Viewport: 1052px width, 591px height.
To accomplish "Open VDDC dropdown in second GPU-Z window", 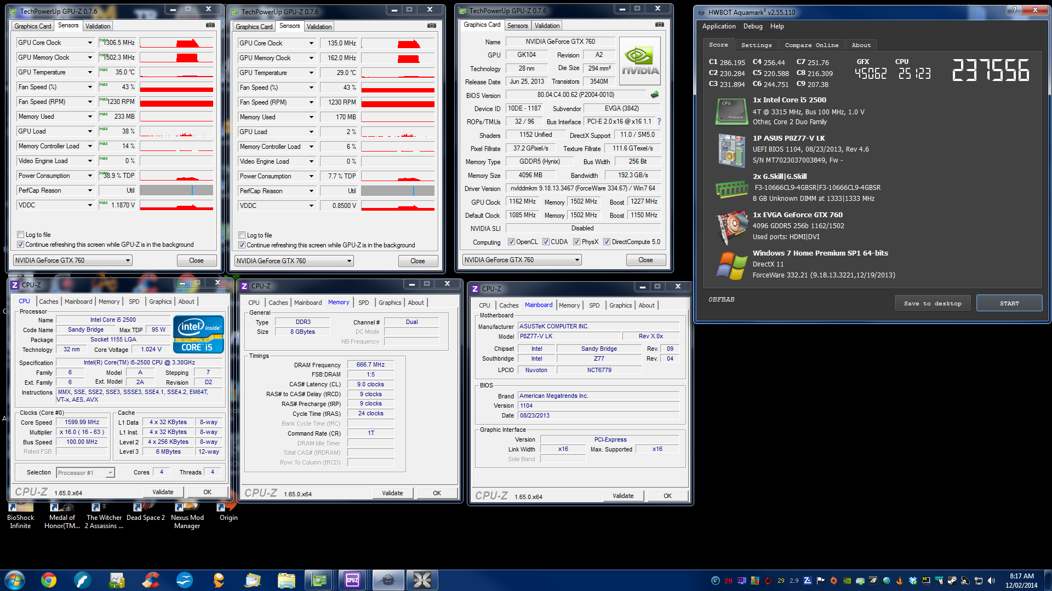I will (311, 206).
